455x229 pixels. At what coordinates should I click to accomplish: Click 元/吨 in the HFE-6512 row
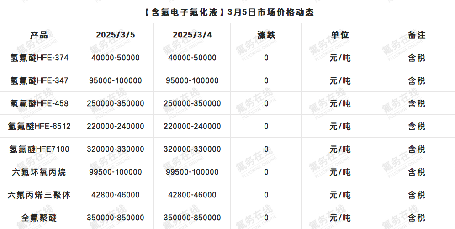coord(340,126)
